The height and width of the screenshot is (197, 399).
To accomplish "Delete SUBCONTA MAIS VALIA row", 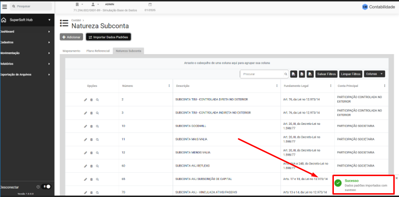I will (x=91, y=140).
